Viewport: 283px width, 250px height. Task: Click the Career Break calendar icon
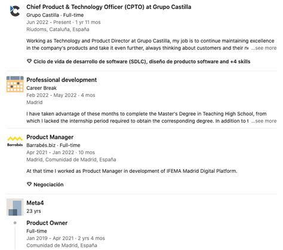pyautogui.click(x=15, y=84)
